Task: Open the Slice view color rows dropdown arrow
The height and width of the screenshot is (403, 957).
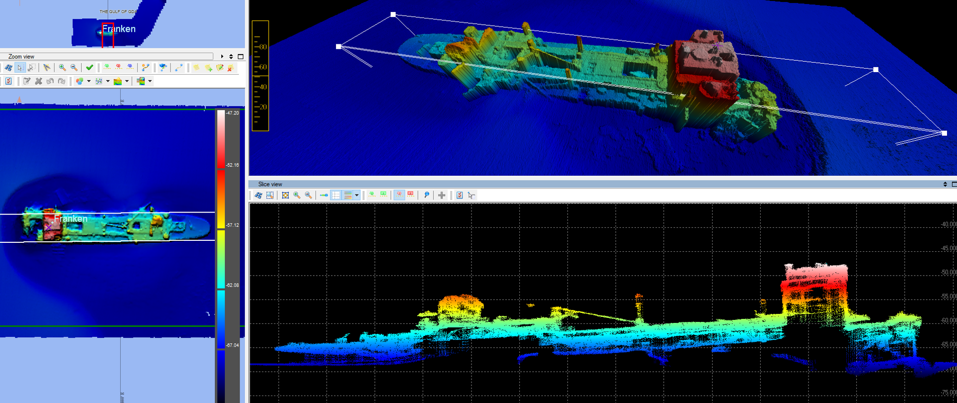Action: coord(357,196)
